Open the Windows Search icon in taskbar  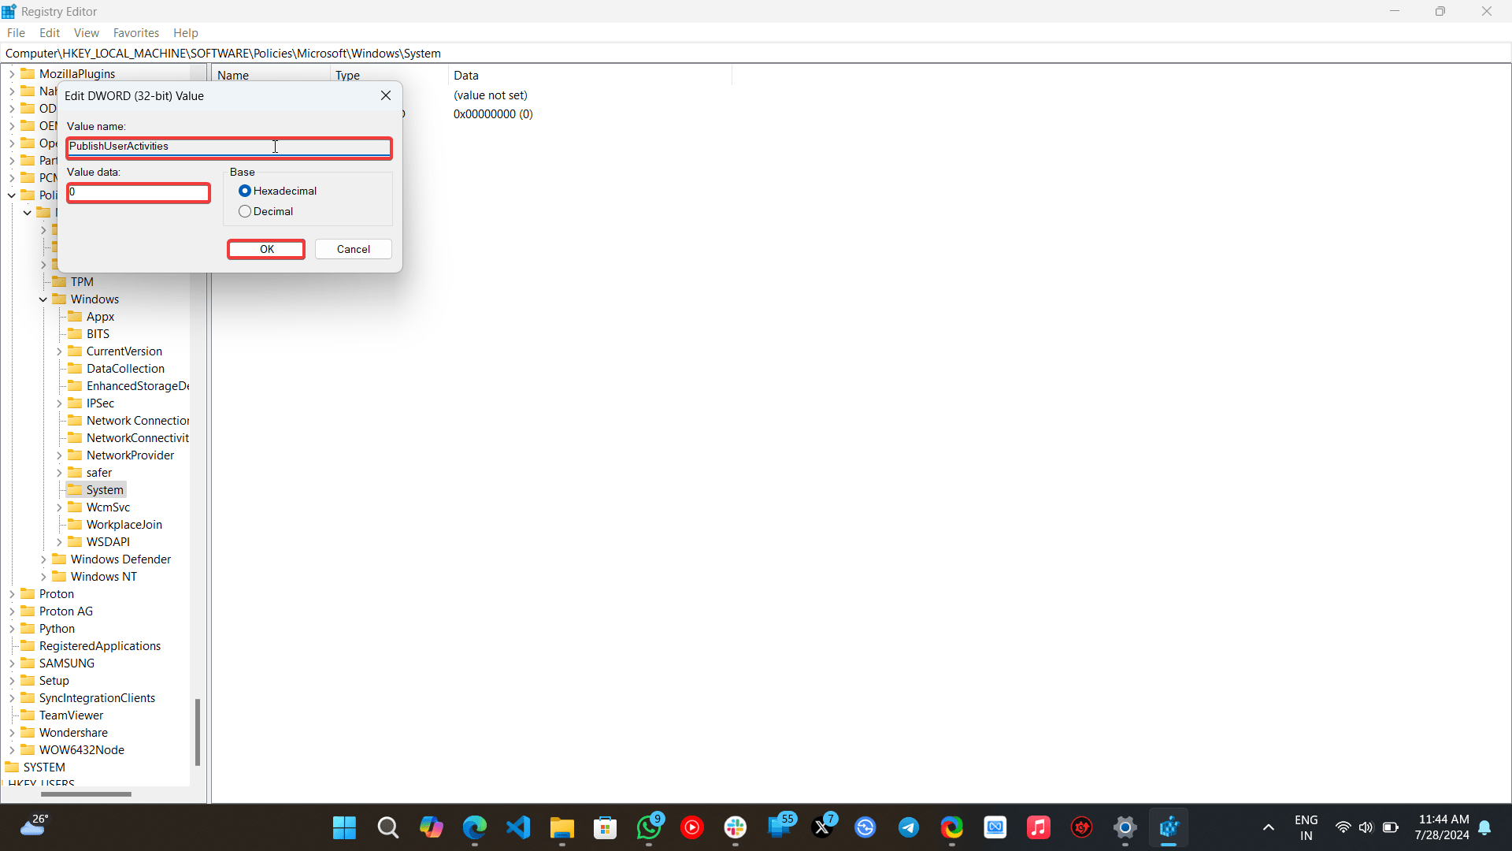388,827
